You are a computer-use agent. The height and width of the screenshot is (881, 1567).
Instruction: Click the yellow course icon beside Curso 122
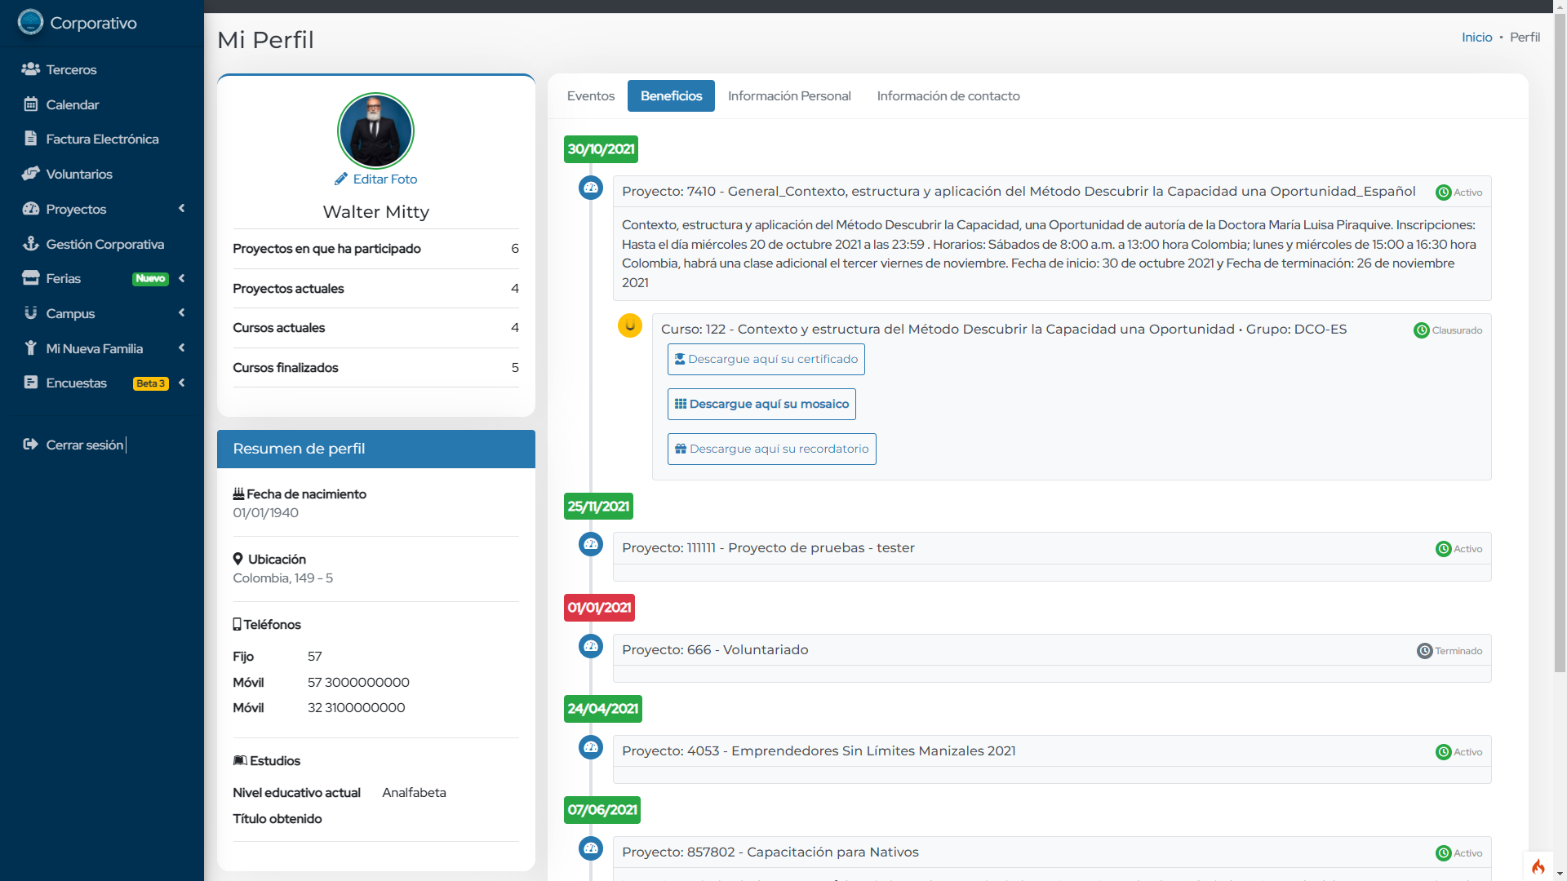[x=629, y=325]
